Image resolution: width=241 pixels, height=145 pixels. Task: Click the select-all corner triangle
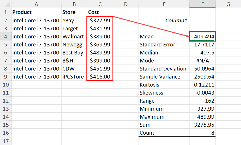point(7,4)
